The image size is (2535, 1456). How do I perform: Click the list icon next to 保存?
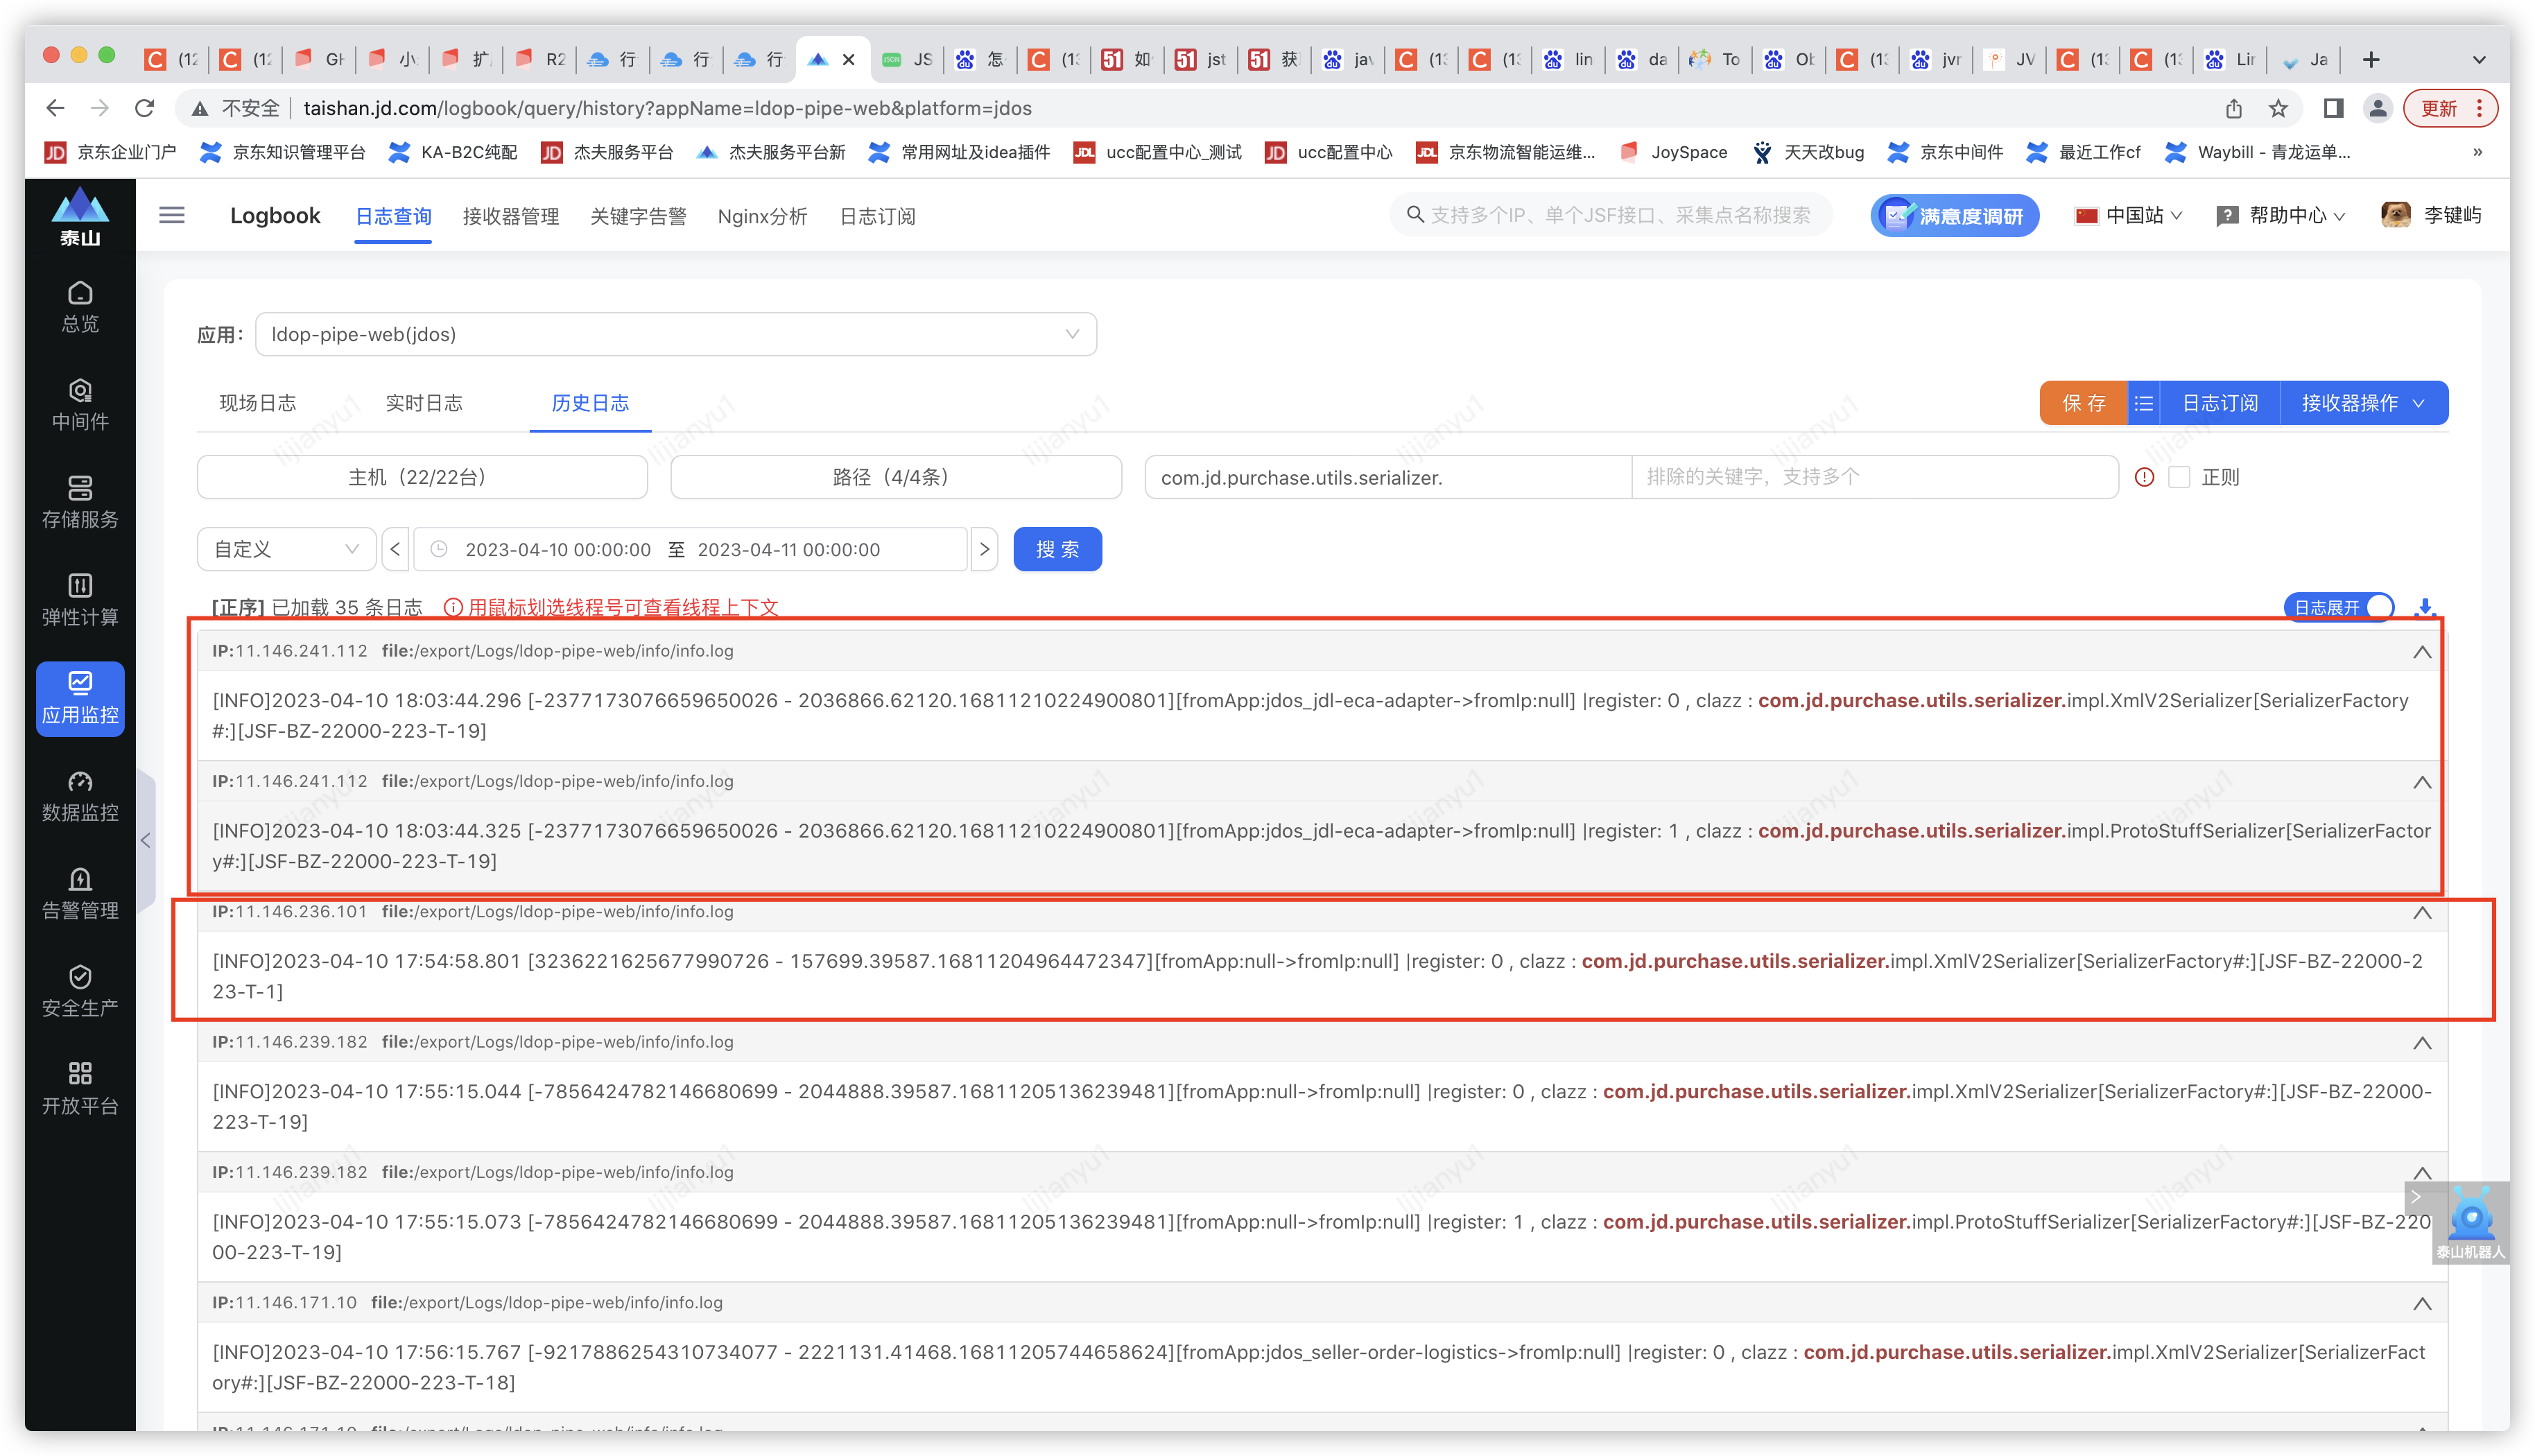click(2144, 403)
